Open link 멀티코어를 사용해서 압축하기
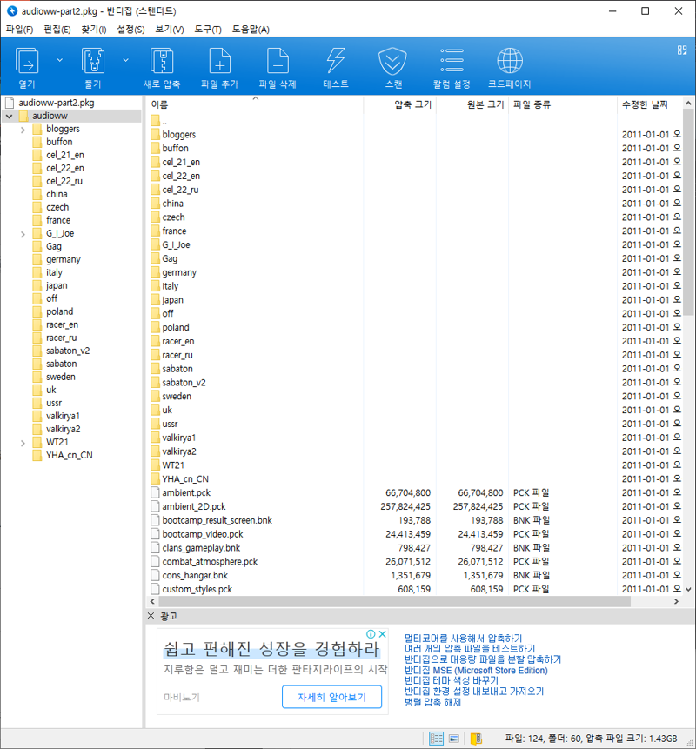The image size is (696, 749). (x=464, y=639)
